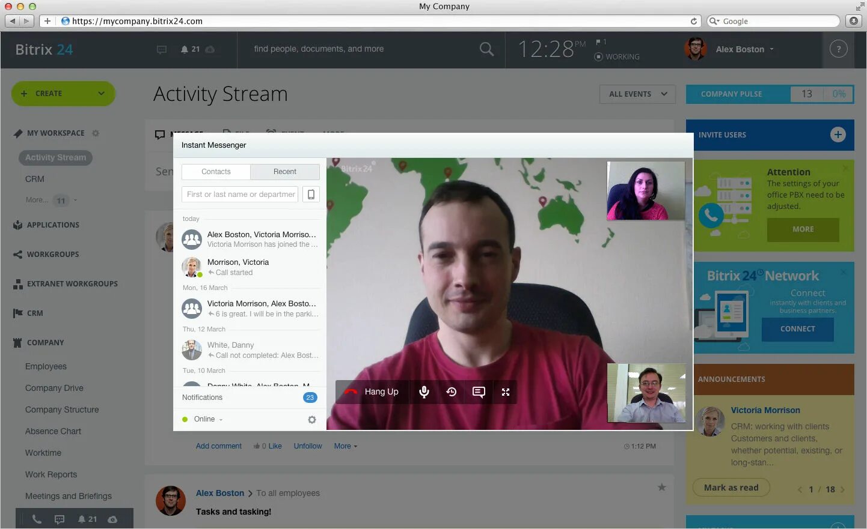The image size is (867, 529).
Task: Open the phone dialpad icon beside contact search
Action: [x=311, y=195]
